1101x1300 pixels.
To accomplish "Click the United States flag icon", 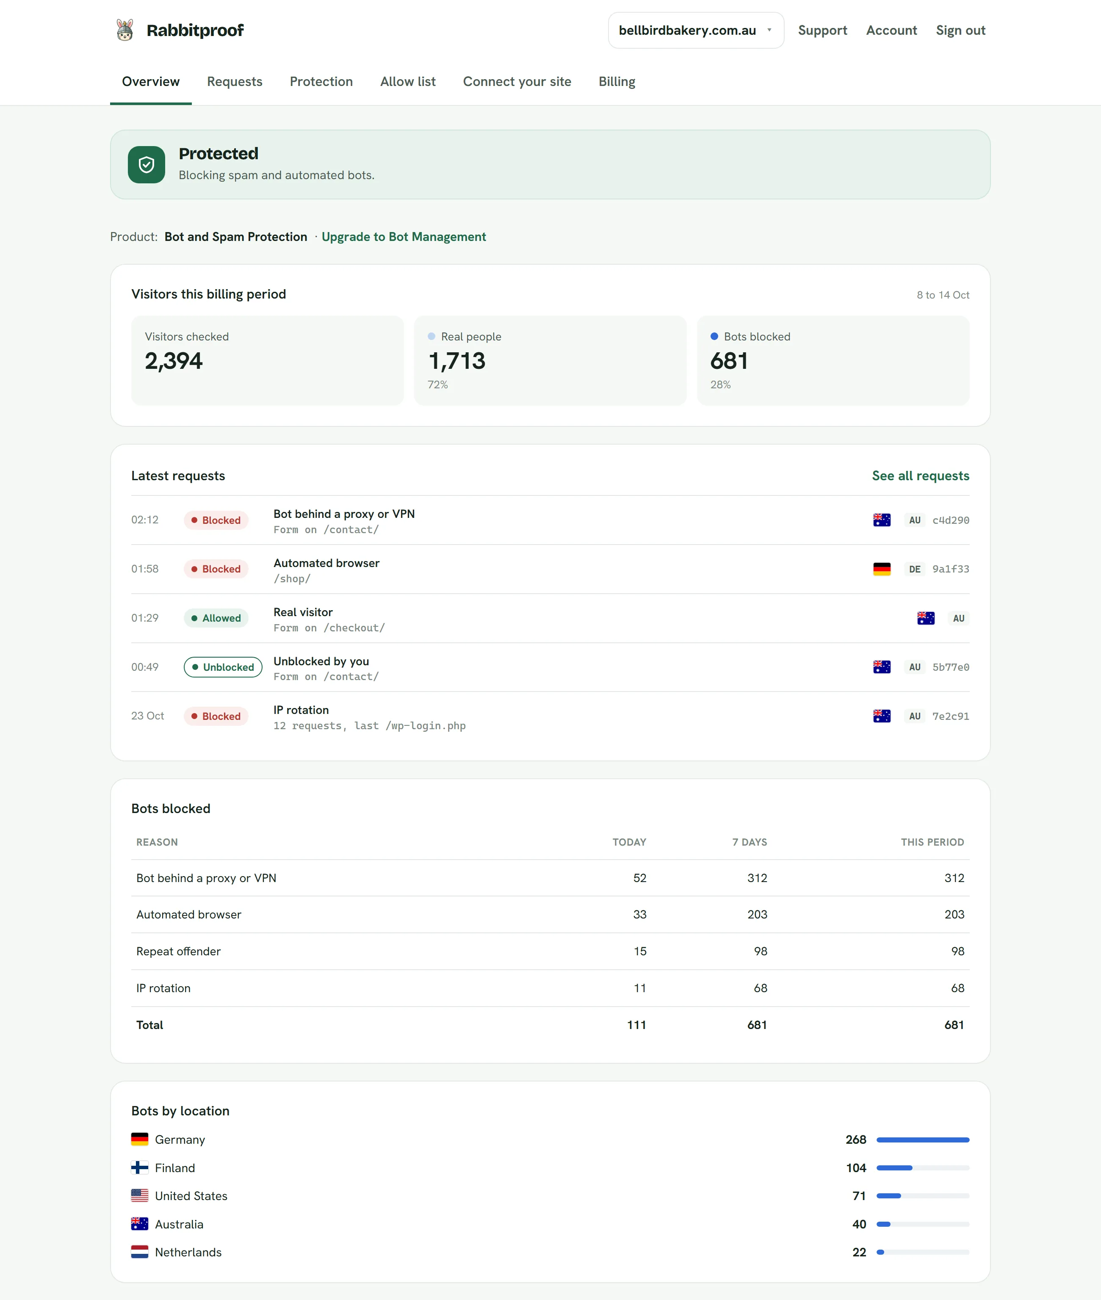I will 140,1196.
